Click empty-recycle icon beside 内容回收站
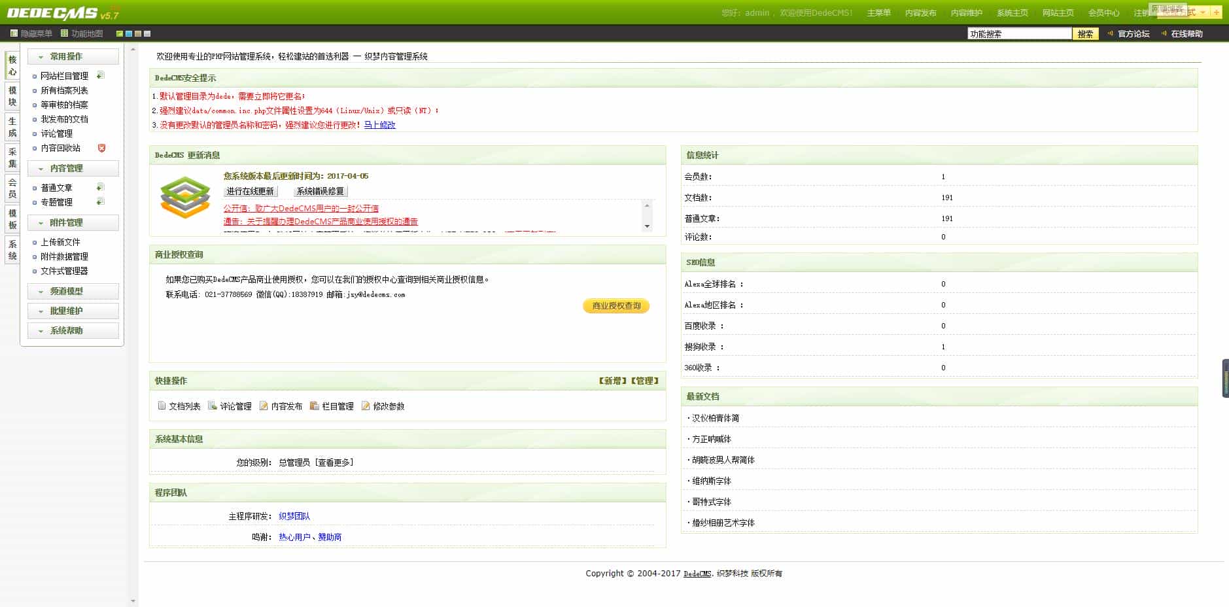1229x607 pixels. [x=101, y=148]
